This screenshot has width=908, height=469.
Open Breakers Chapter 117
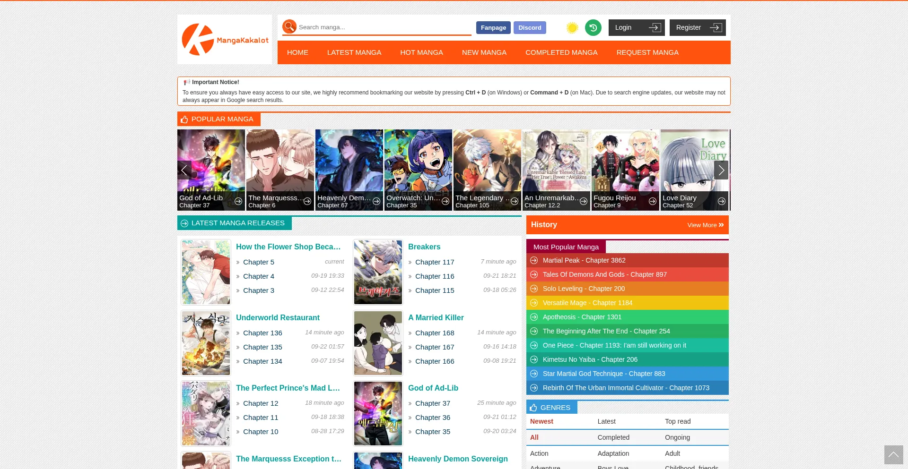pos(435,262)
